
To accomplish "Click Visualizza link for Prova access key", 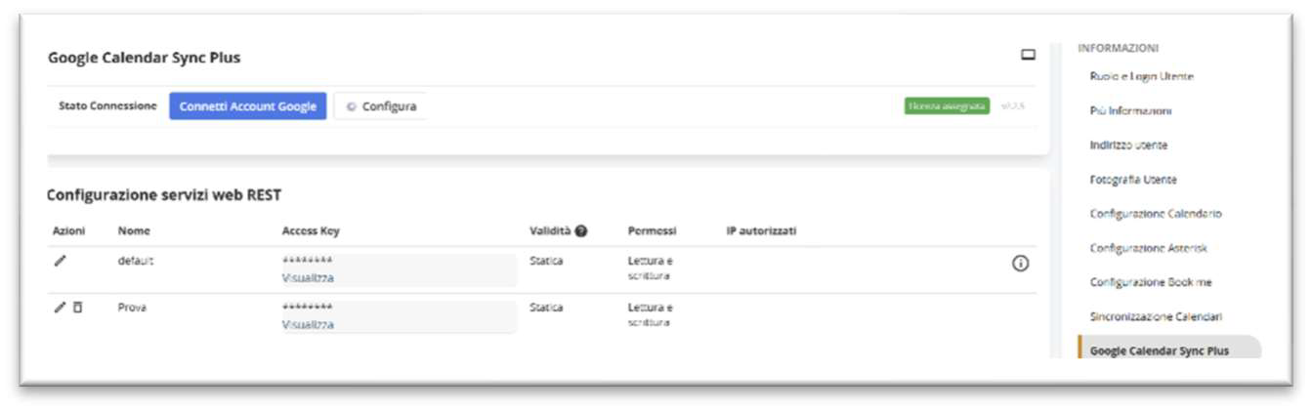I will 308,324.
